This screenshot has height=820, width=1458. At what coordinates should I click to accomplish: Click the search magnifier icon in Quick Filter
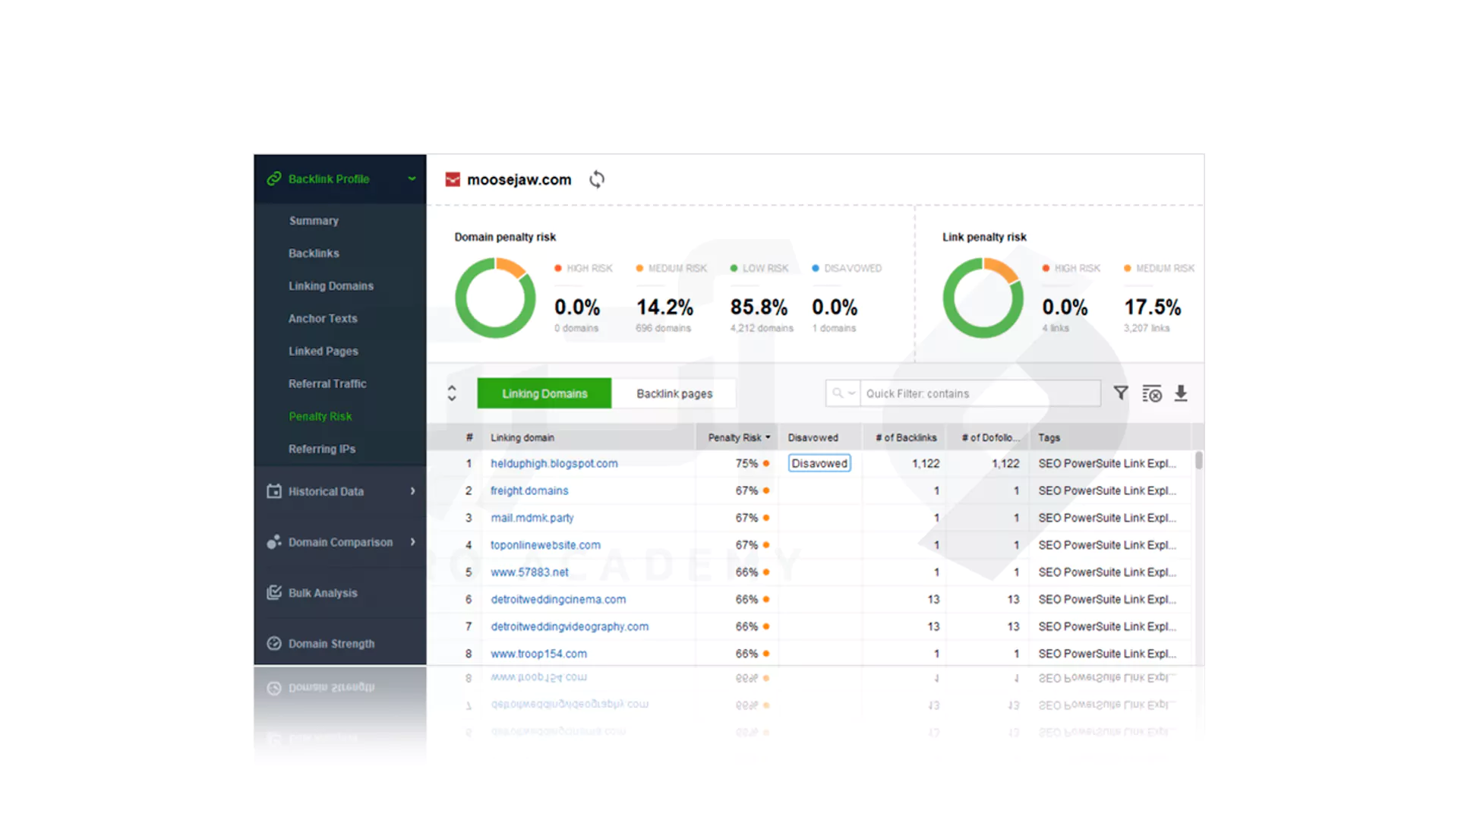838,393
